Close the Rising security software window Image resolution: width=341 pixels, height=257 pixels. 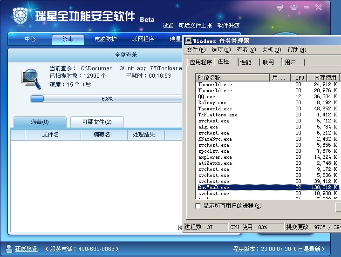coord(319,7)
